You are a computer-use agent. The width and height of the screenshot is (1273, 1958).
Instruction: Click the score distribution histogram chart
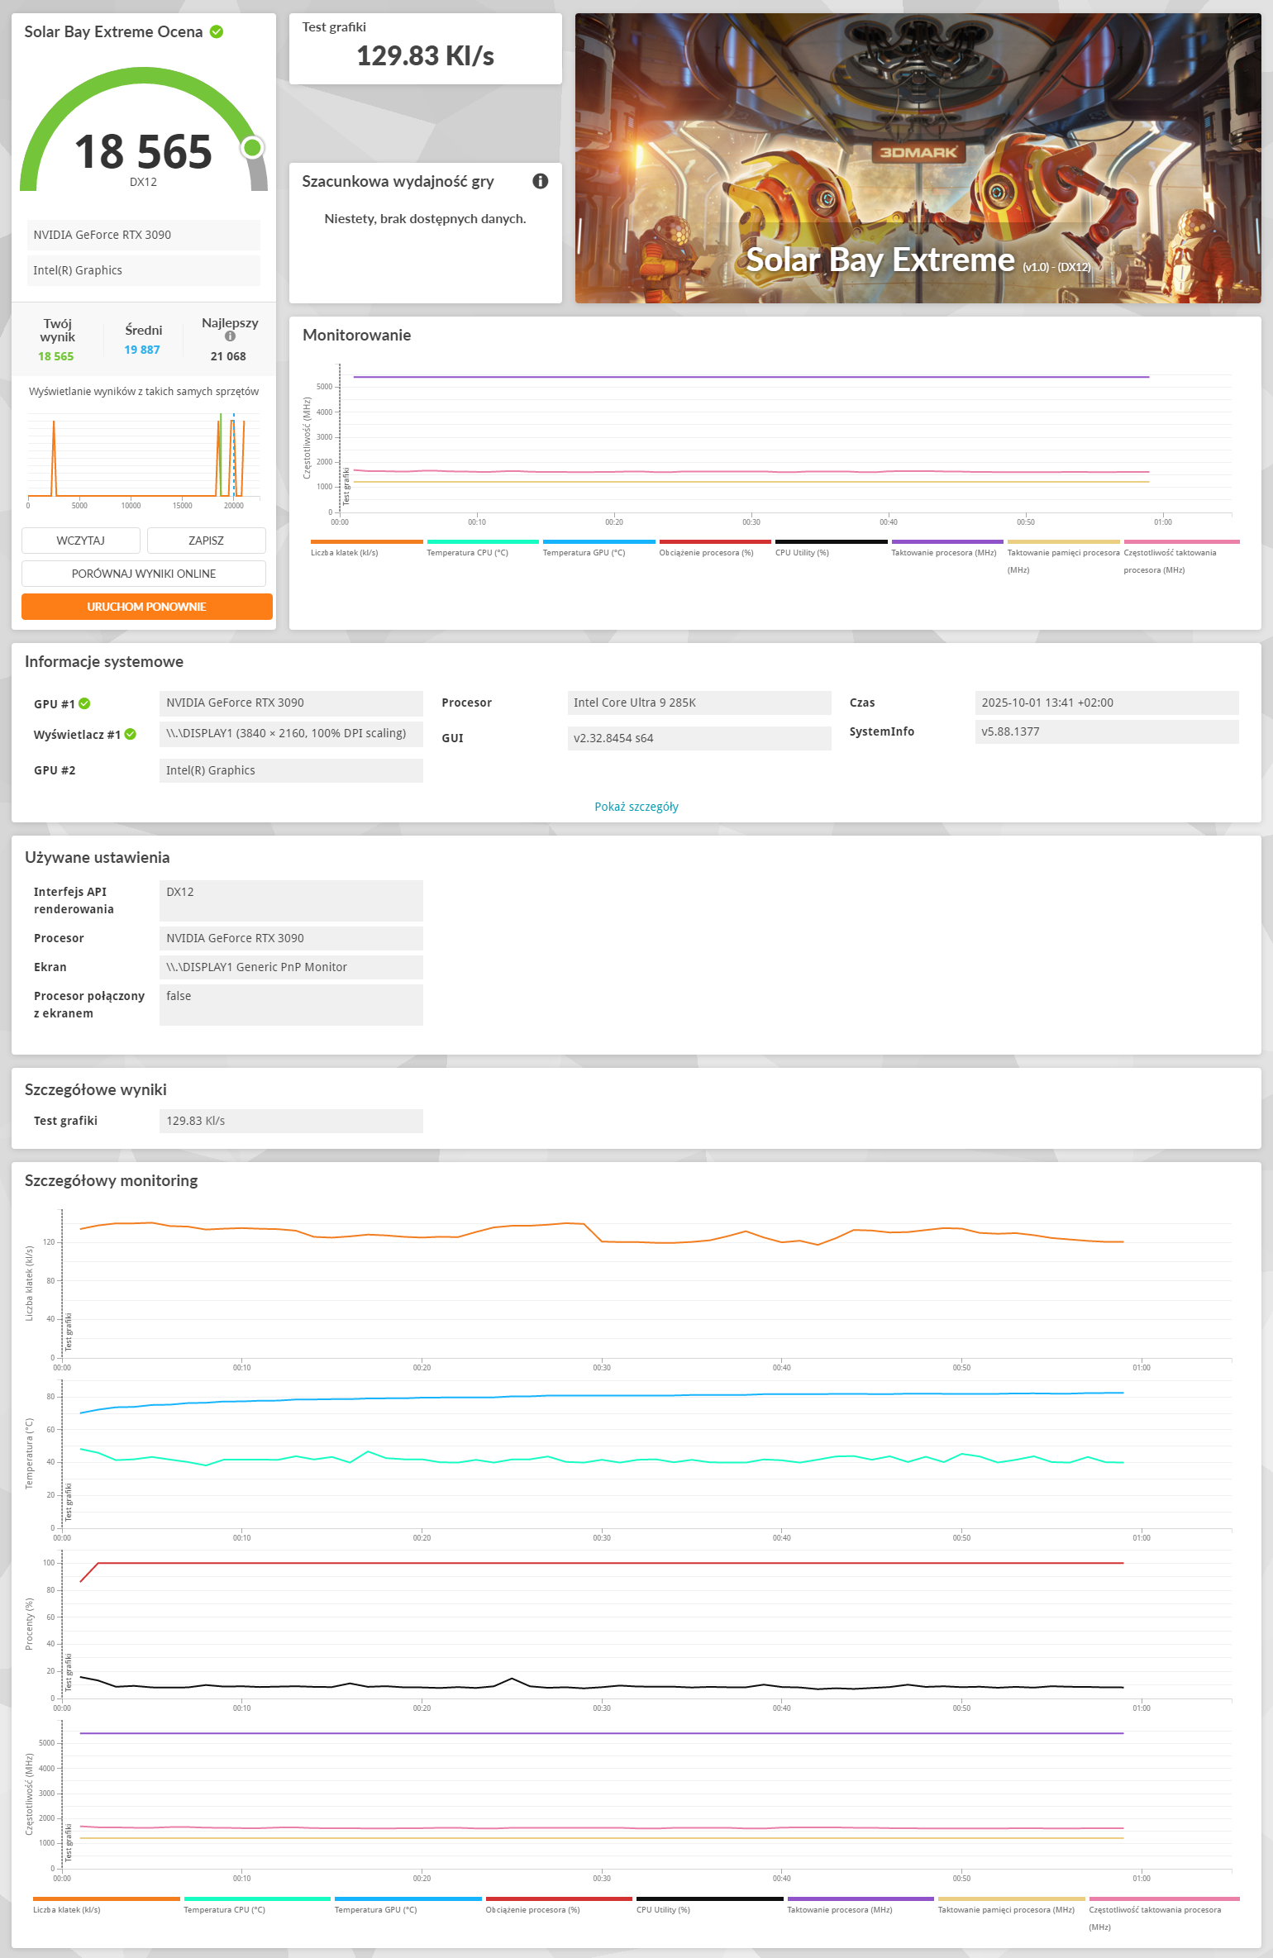144,459
